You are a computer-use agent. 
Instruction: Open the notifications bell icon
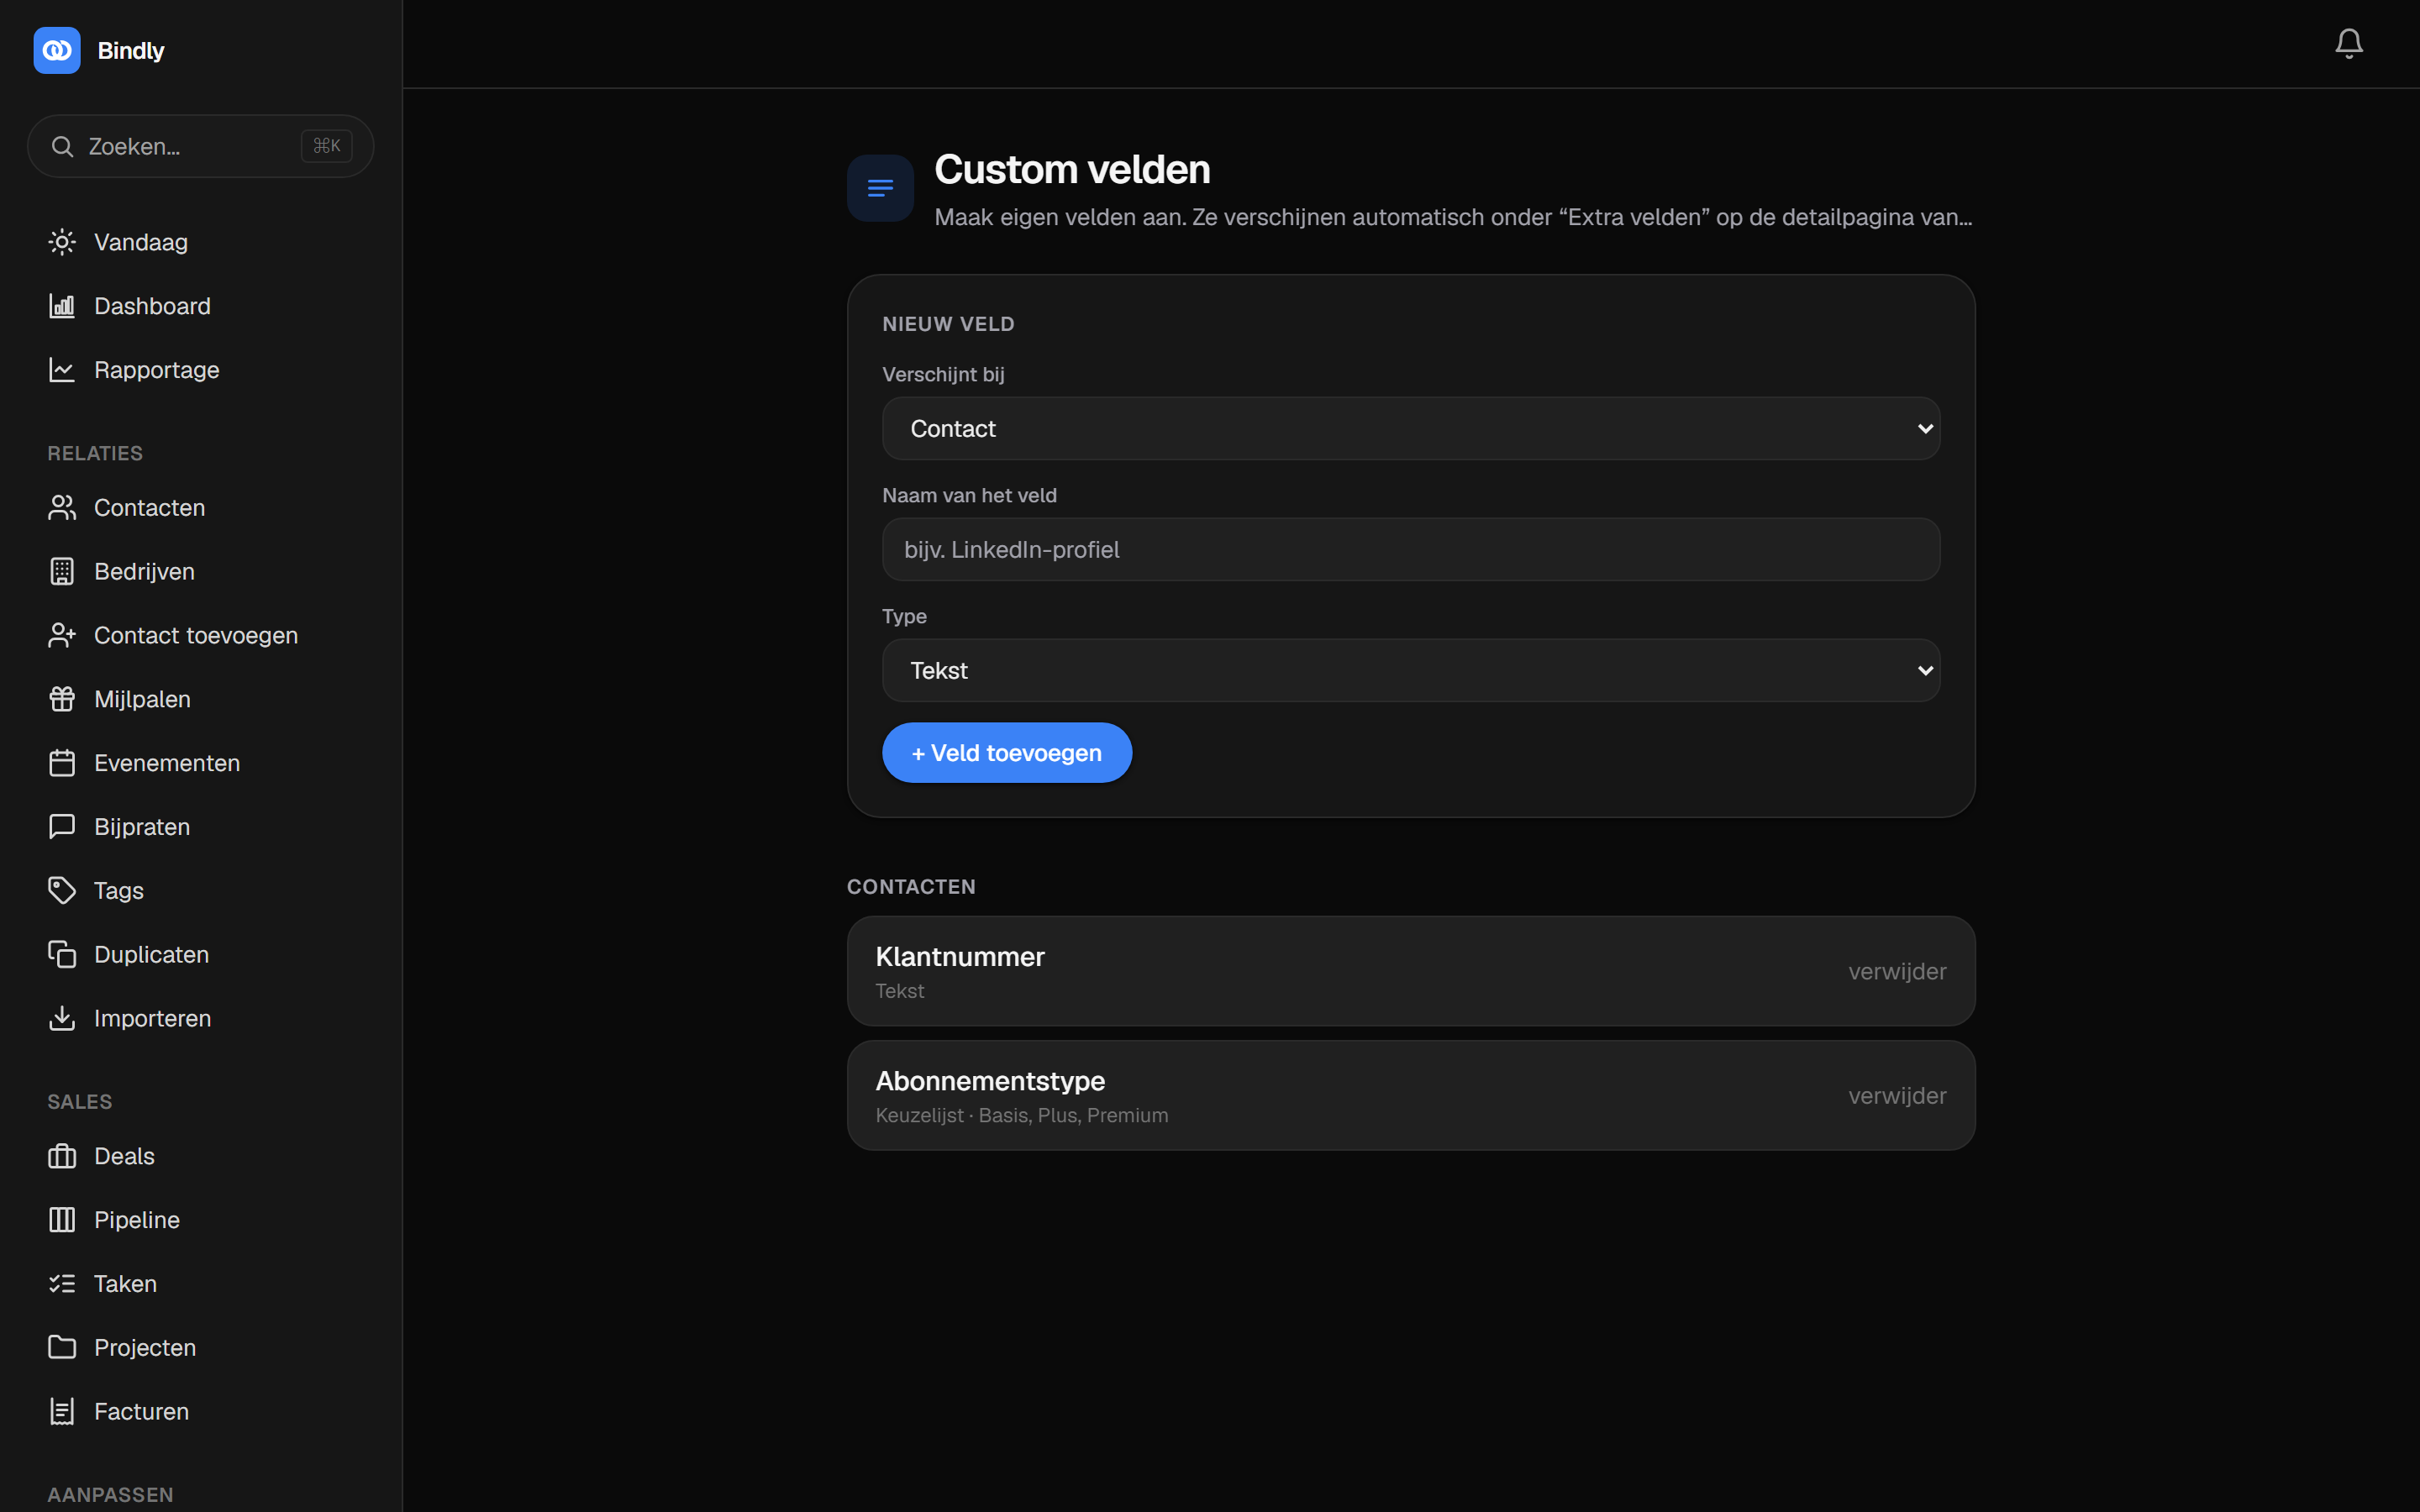[x=2348, y=43]
